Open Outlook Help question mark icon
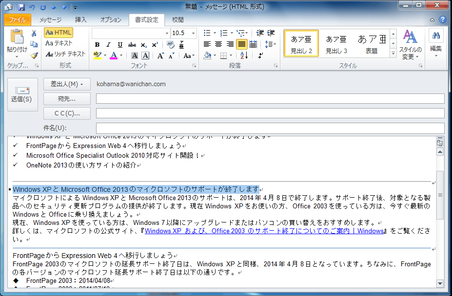Screen dimensions: 452x296 442,19
